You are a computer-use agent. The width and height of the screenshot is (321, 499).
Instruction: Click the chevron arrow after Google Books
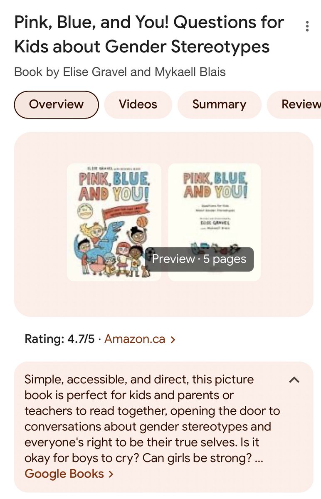pyautogui.click(x=111, y=474)
